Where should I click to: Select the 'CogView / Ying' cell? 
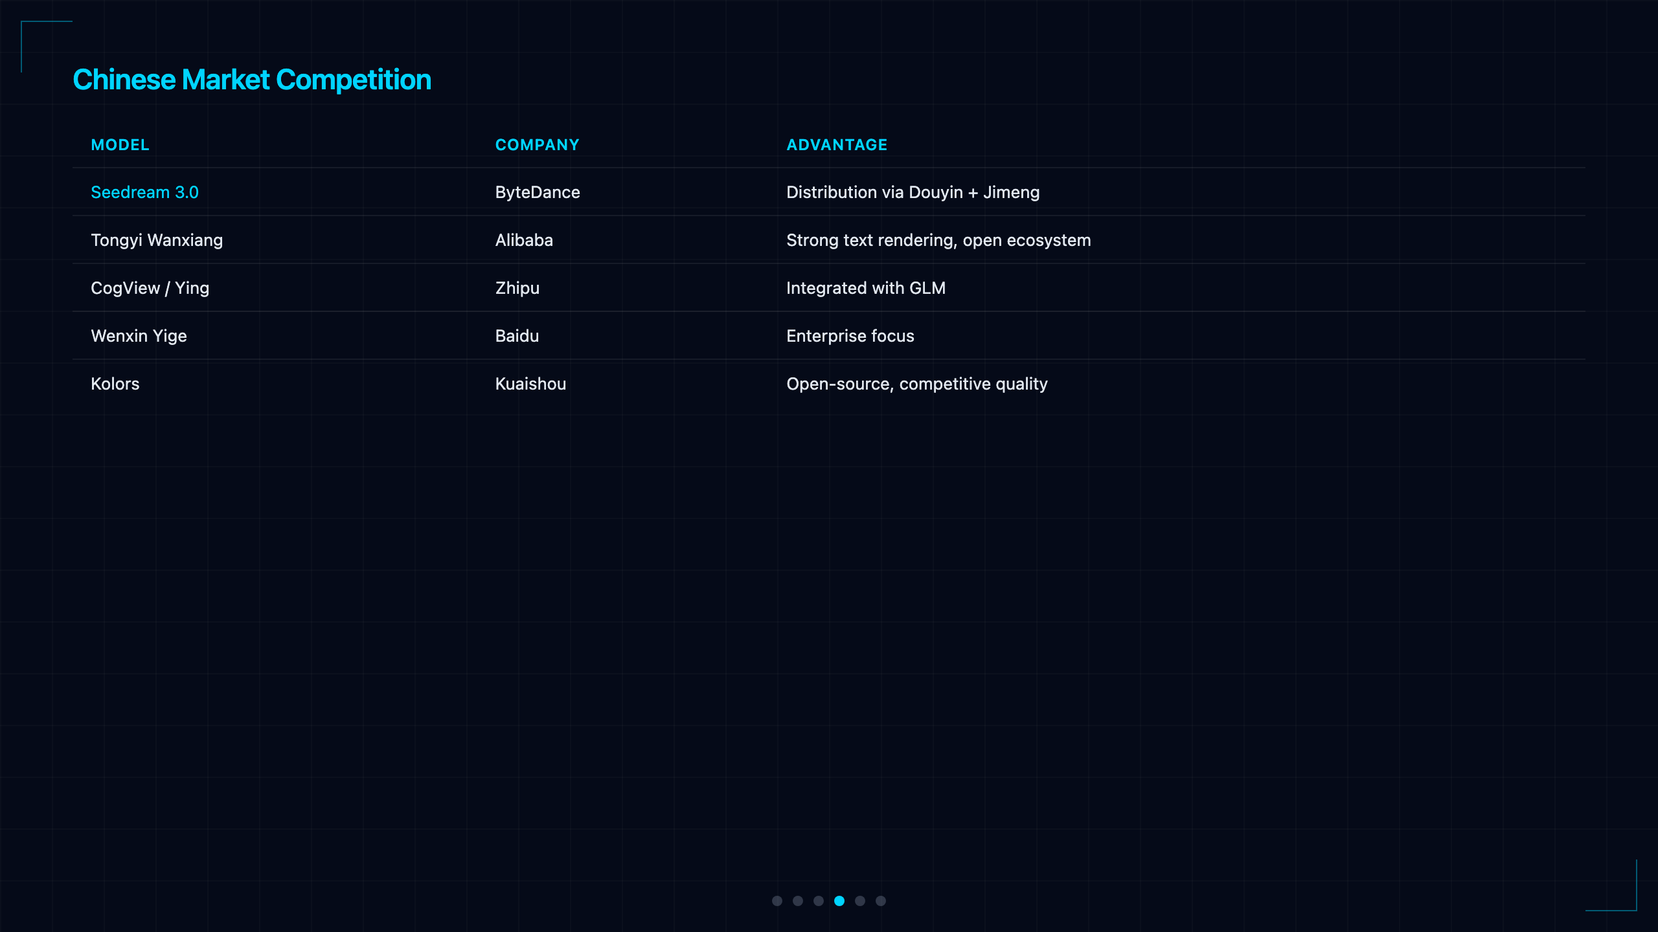150,289
